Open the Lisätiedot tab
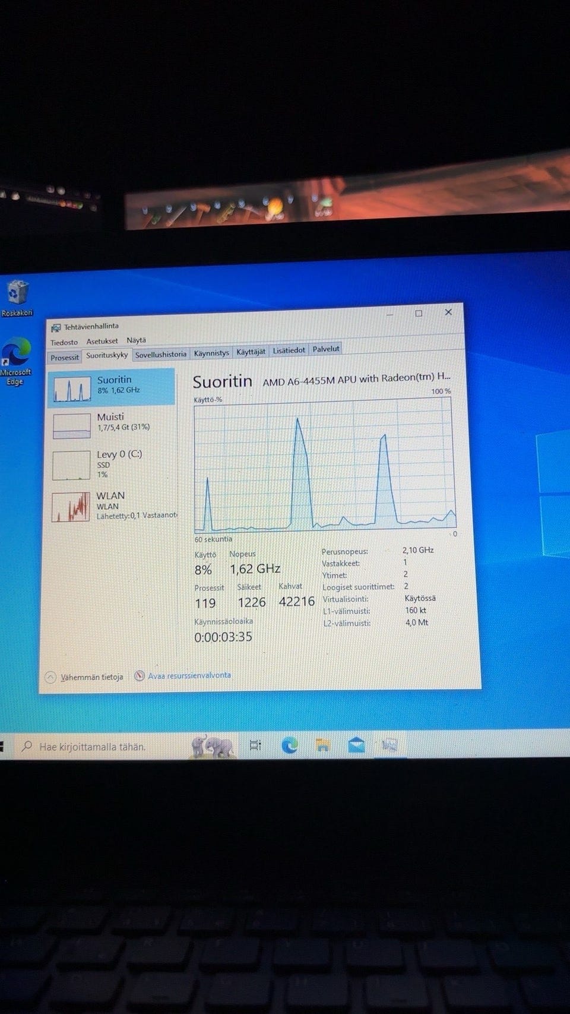The height and width of the screenshot is (1014, 570). (x=289, y=350)
